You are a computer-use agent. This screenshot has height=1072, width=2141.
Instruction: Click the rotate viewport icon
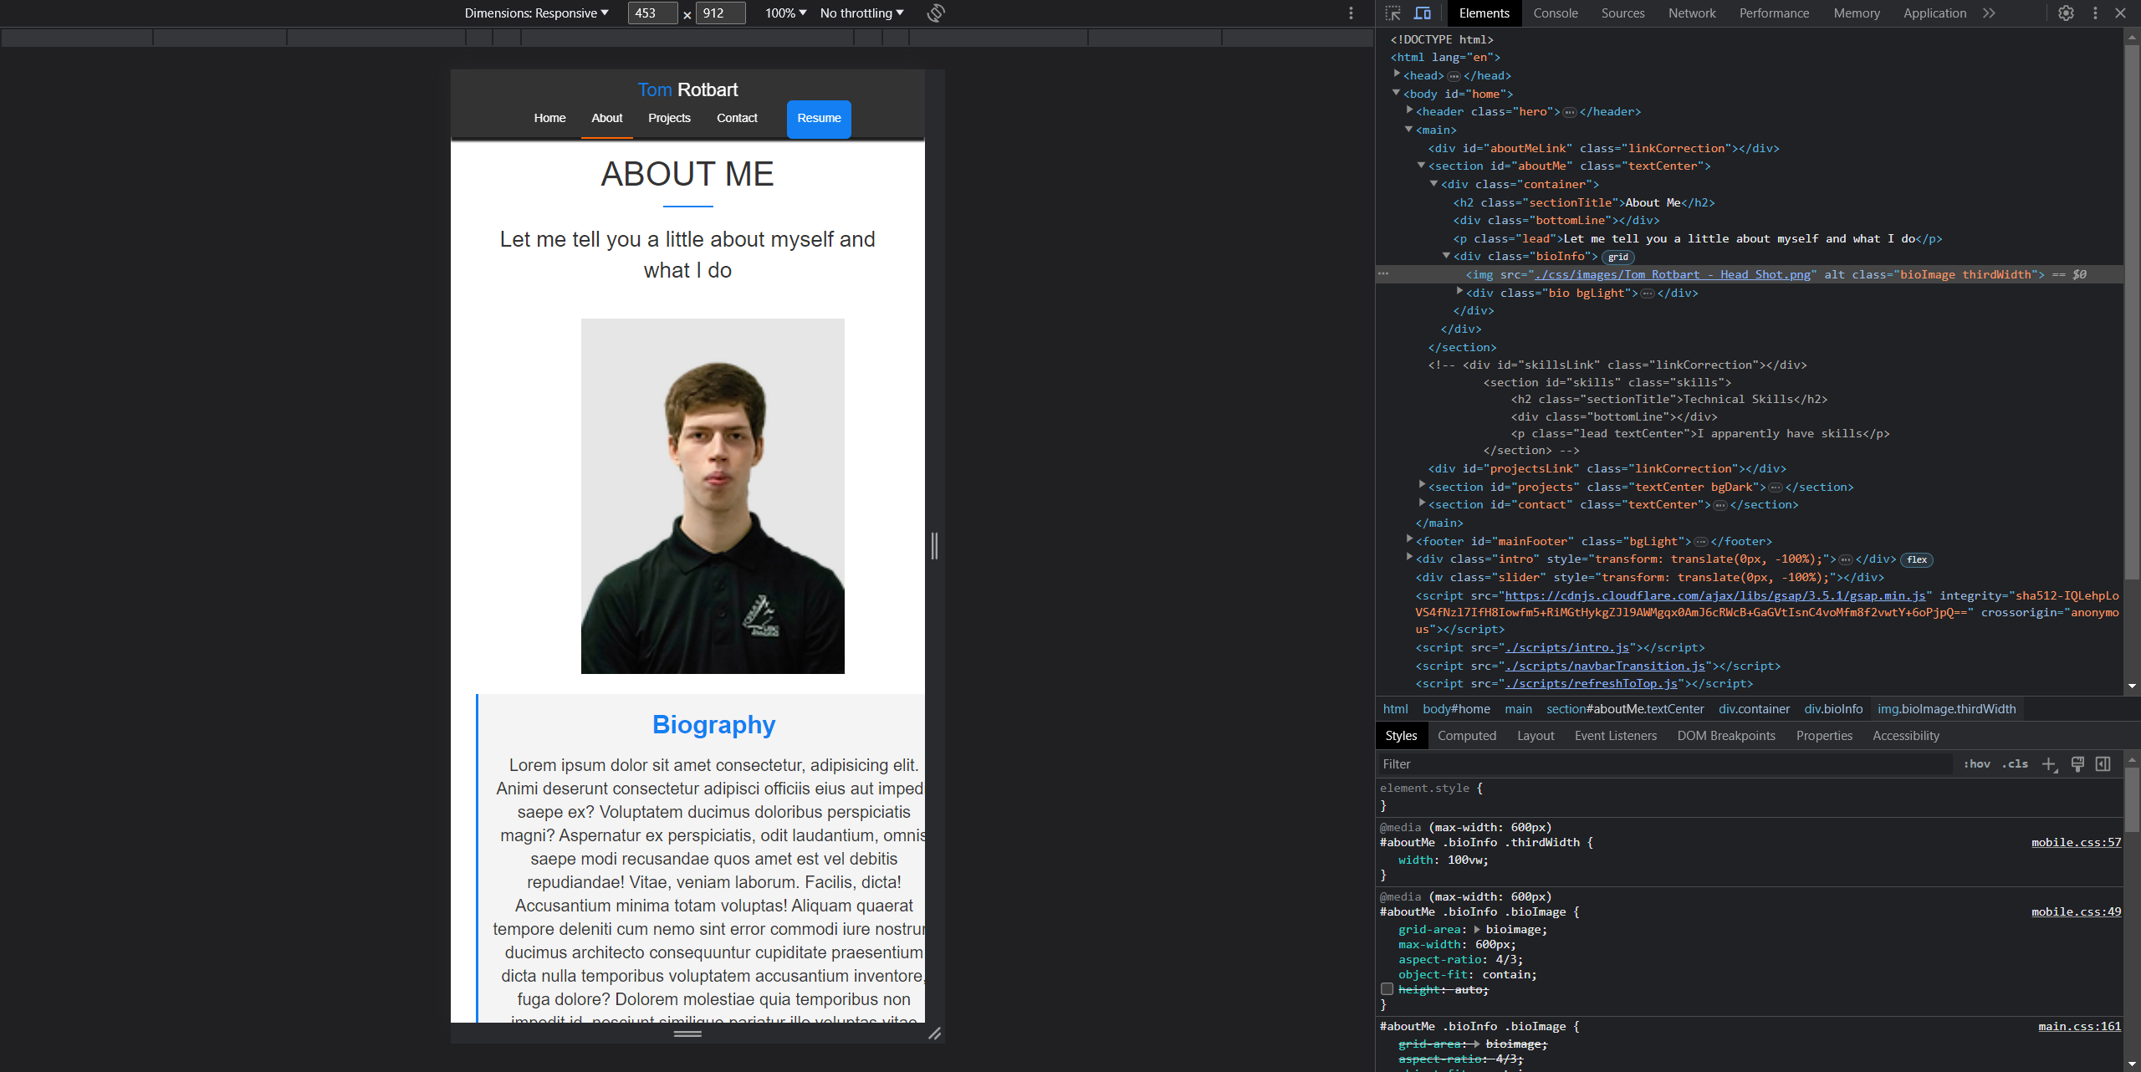pyautogui.click(x=936, y=13)
